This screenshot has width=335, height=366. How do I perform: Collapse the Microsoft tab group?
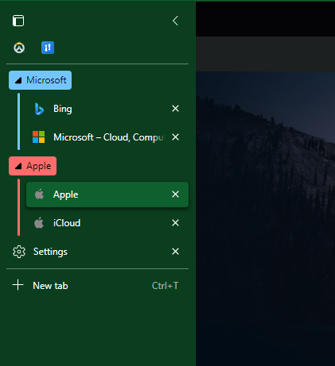(x=40, y=80)
